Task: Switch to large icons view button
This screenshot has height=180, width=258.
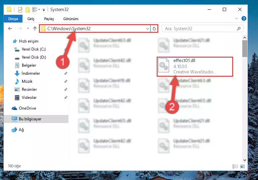Action: click(x=243, y=166)
